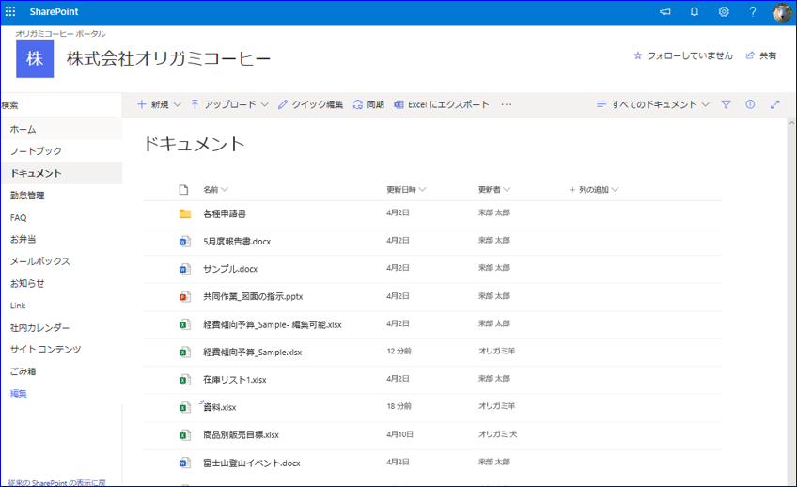
Task: Click the SharePoint header link
Action: tap(54, 11)
